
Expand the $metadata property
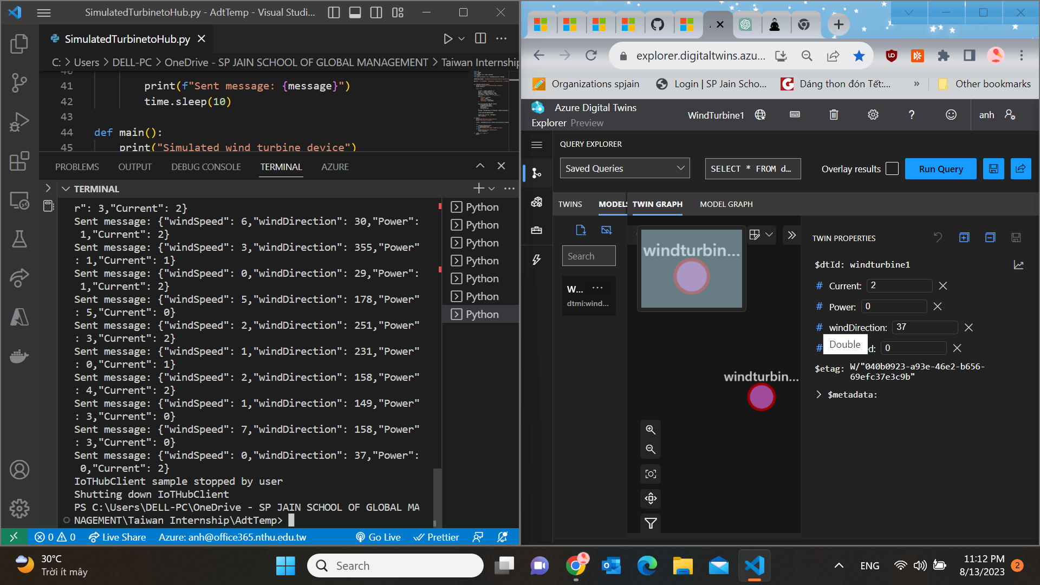pyautogui.click(x=818, y=395)
